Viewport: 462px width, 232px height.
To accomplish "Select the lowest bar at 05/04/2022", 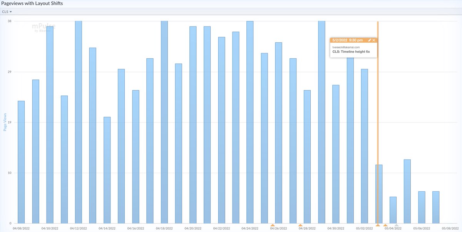I will [x=393, y=210].
